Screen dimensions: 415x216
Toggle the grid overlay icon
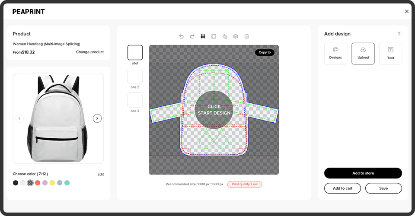tap(203, 36)
